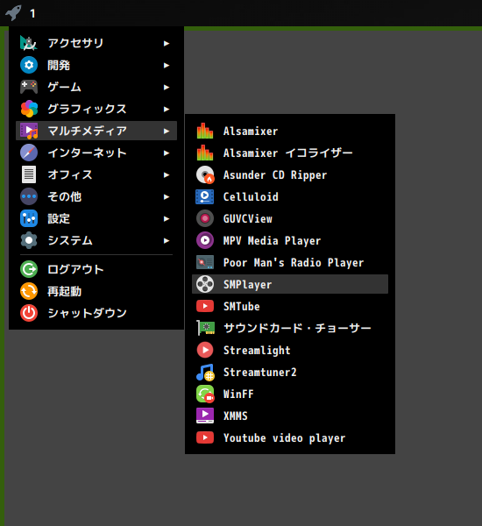Launch GUVCView from the submenu
482x526 pixels.
290,218
